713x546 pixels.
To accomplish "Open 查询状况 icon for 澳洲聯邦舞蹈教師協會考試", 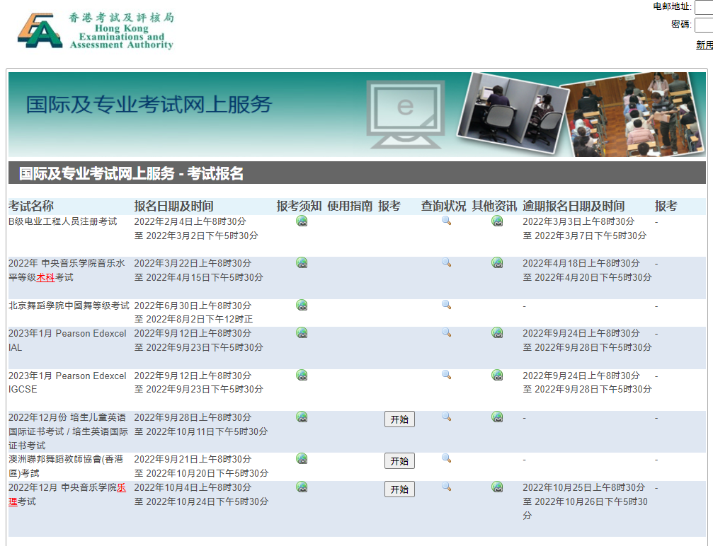I will pyautogui.click(x=446, y=459).
